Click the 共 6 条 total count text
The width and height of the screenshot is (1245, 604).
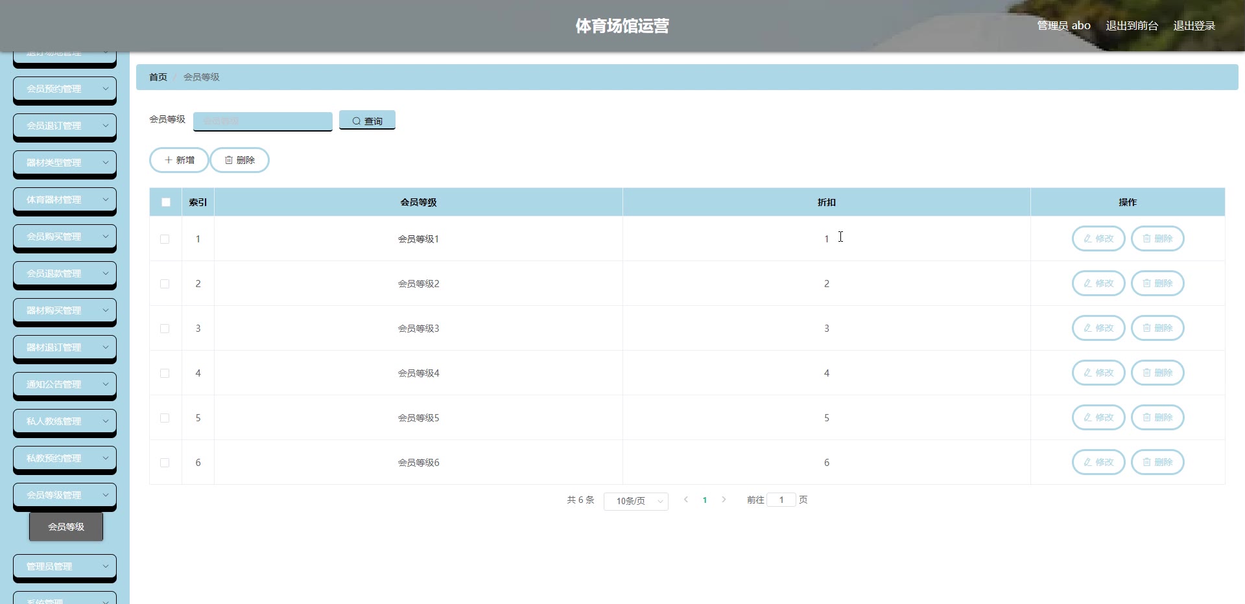[x=580, y=500]
